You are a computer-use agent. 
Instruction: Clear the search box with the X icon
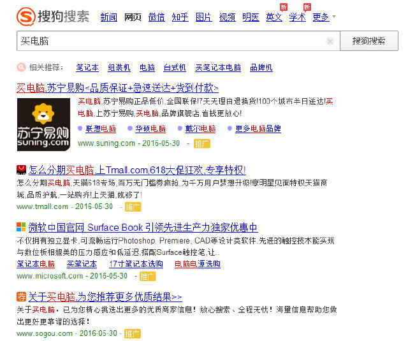pos(330,41)
